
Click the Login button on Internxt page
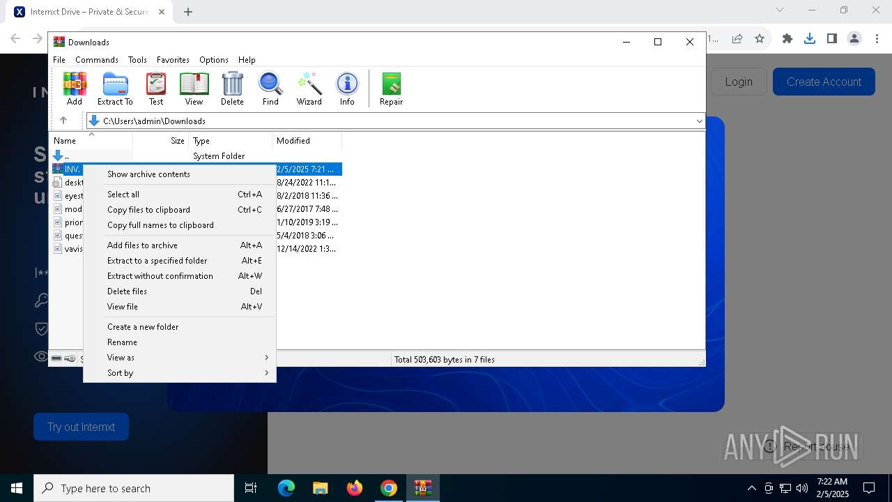(x=739, y=82)
